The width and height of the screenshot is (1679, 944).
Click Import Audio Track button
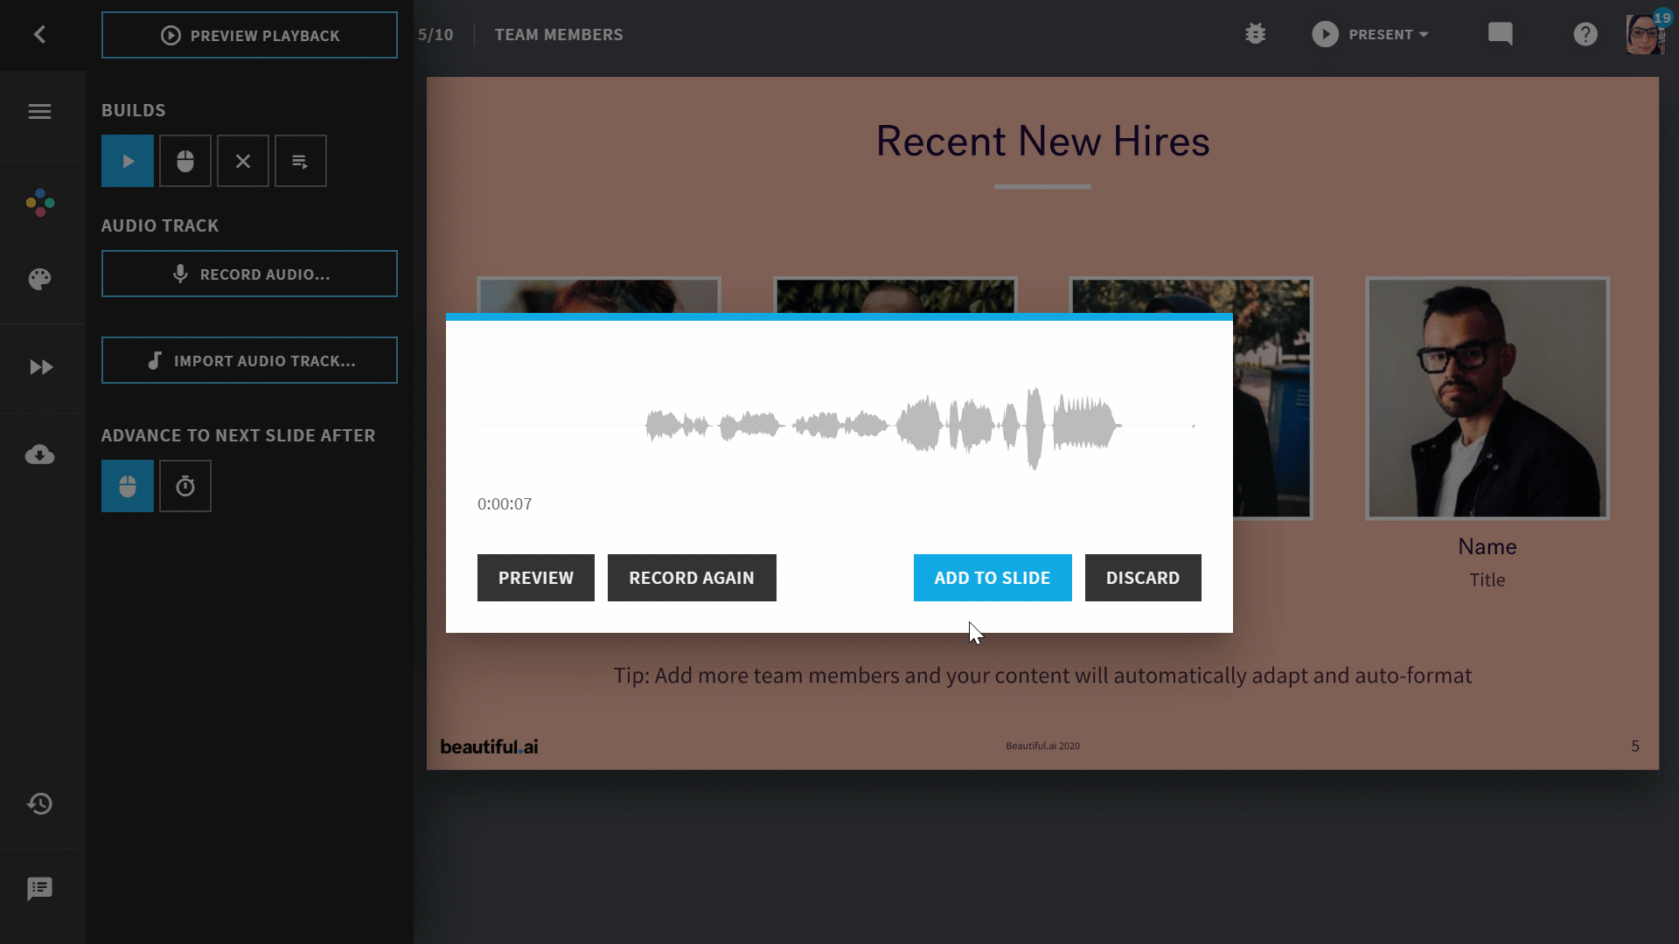point(249,360)
